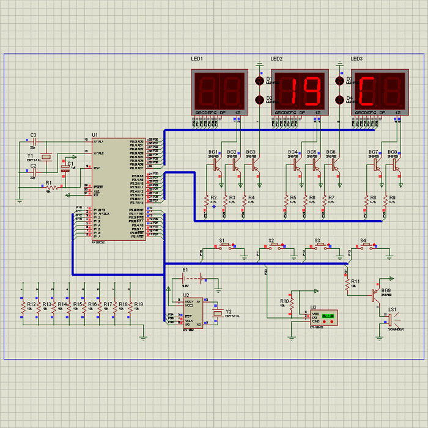428x428 pixels.
Task: Select transistor BG1
Action: [216, 165]
